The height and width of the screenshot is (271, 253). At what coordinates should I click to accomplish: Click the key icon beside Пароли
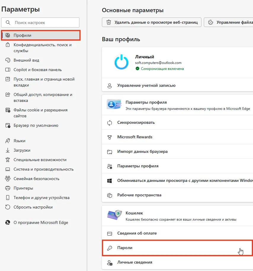(110, 248)
